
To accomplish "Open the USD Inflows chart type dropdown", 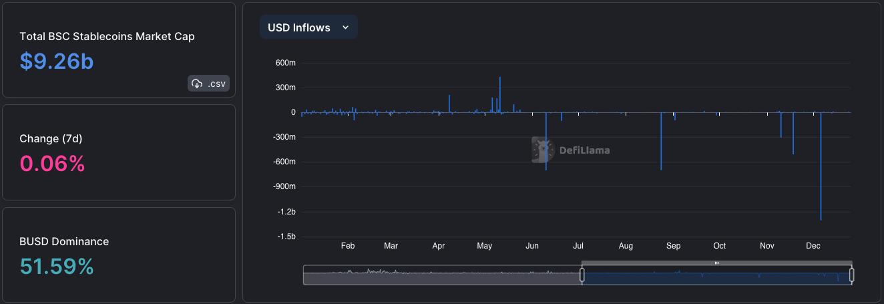I will 308,27.
